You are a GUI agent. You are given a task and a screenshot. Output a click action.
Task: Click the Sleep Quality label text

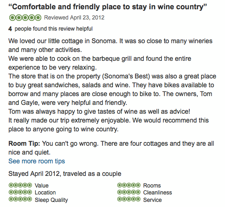[51, 200]
